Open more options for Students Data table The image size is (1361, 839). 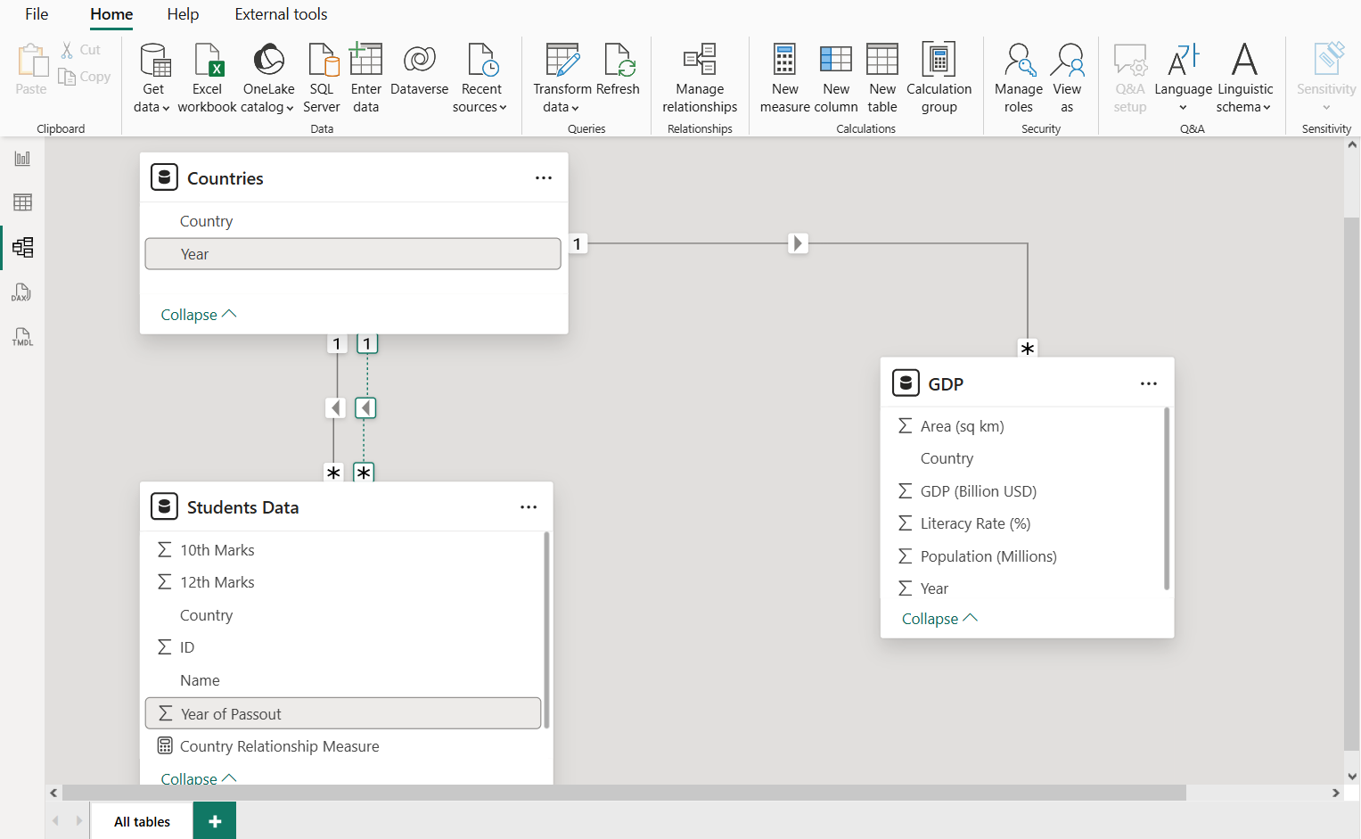[529, 507]
